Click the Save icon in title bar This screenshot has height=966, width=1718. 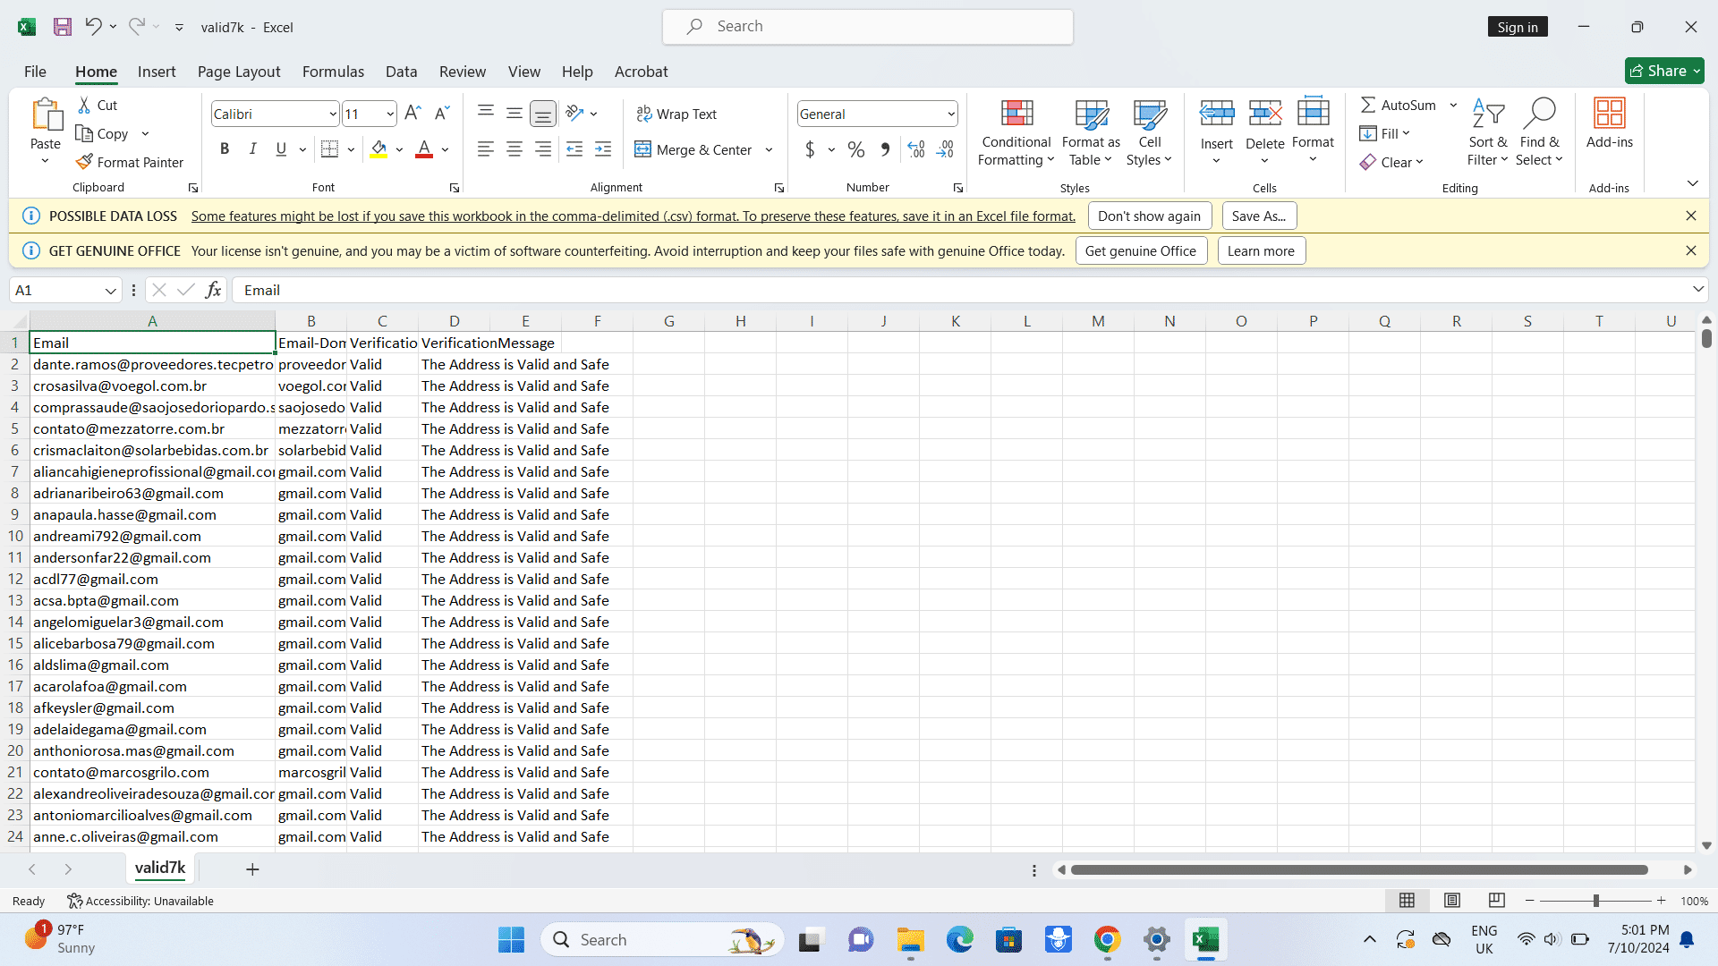click(63, 27)
